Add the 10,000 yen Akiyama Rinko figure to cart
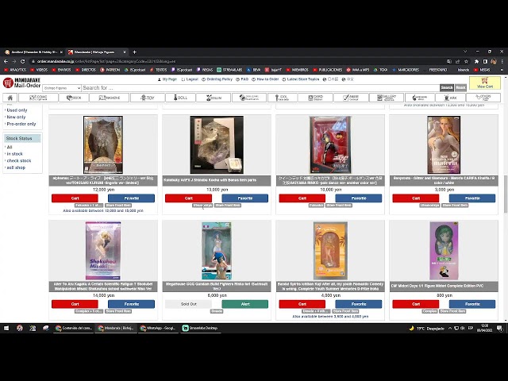508x381 pixels. 302,198
